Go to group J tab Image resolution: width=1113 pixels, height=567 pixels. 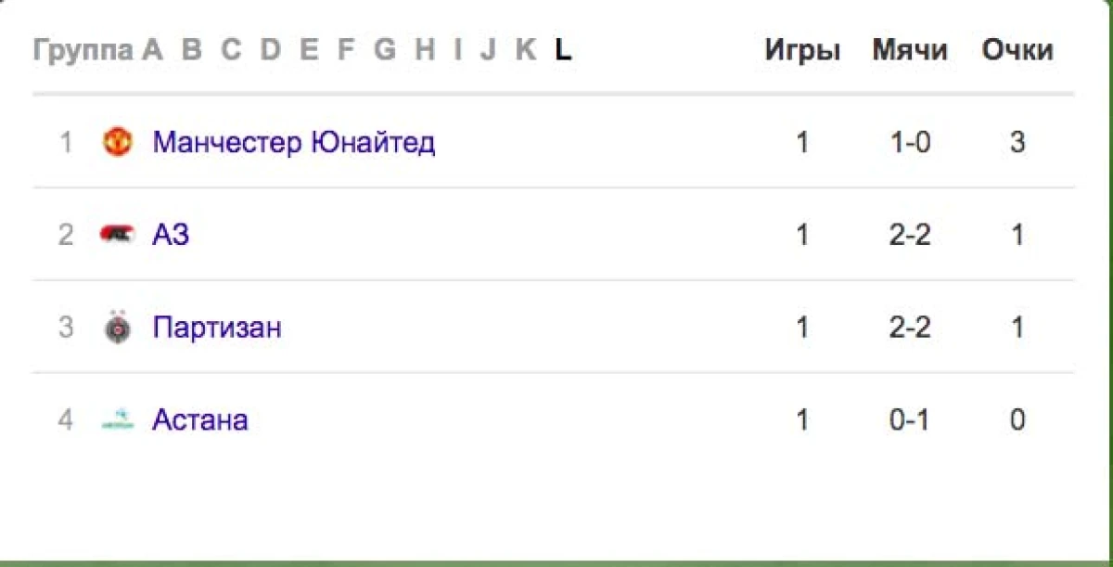(x=487, y=49)
